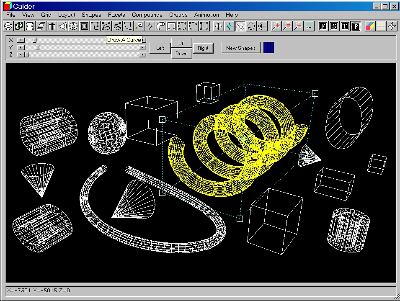Switch to Top view with T button

tap(345, 26)
